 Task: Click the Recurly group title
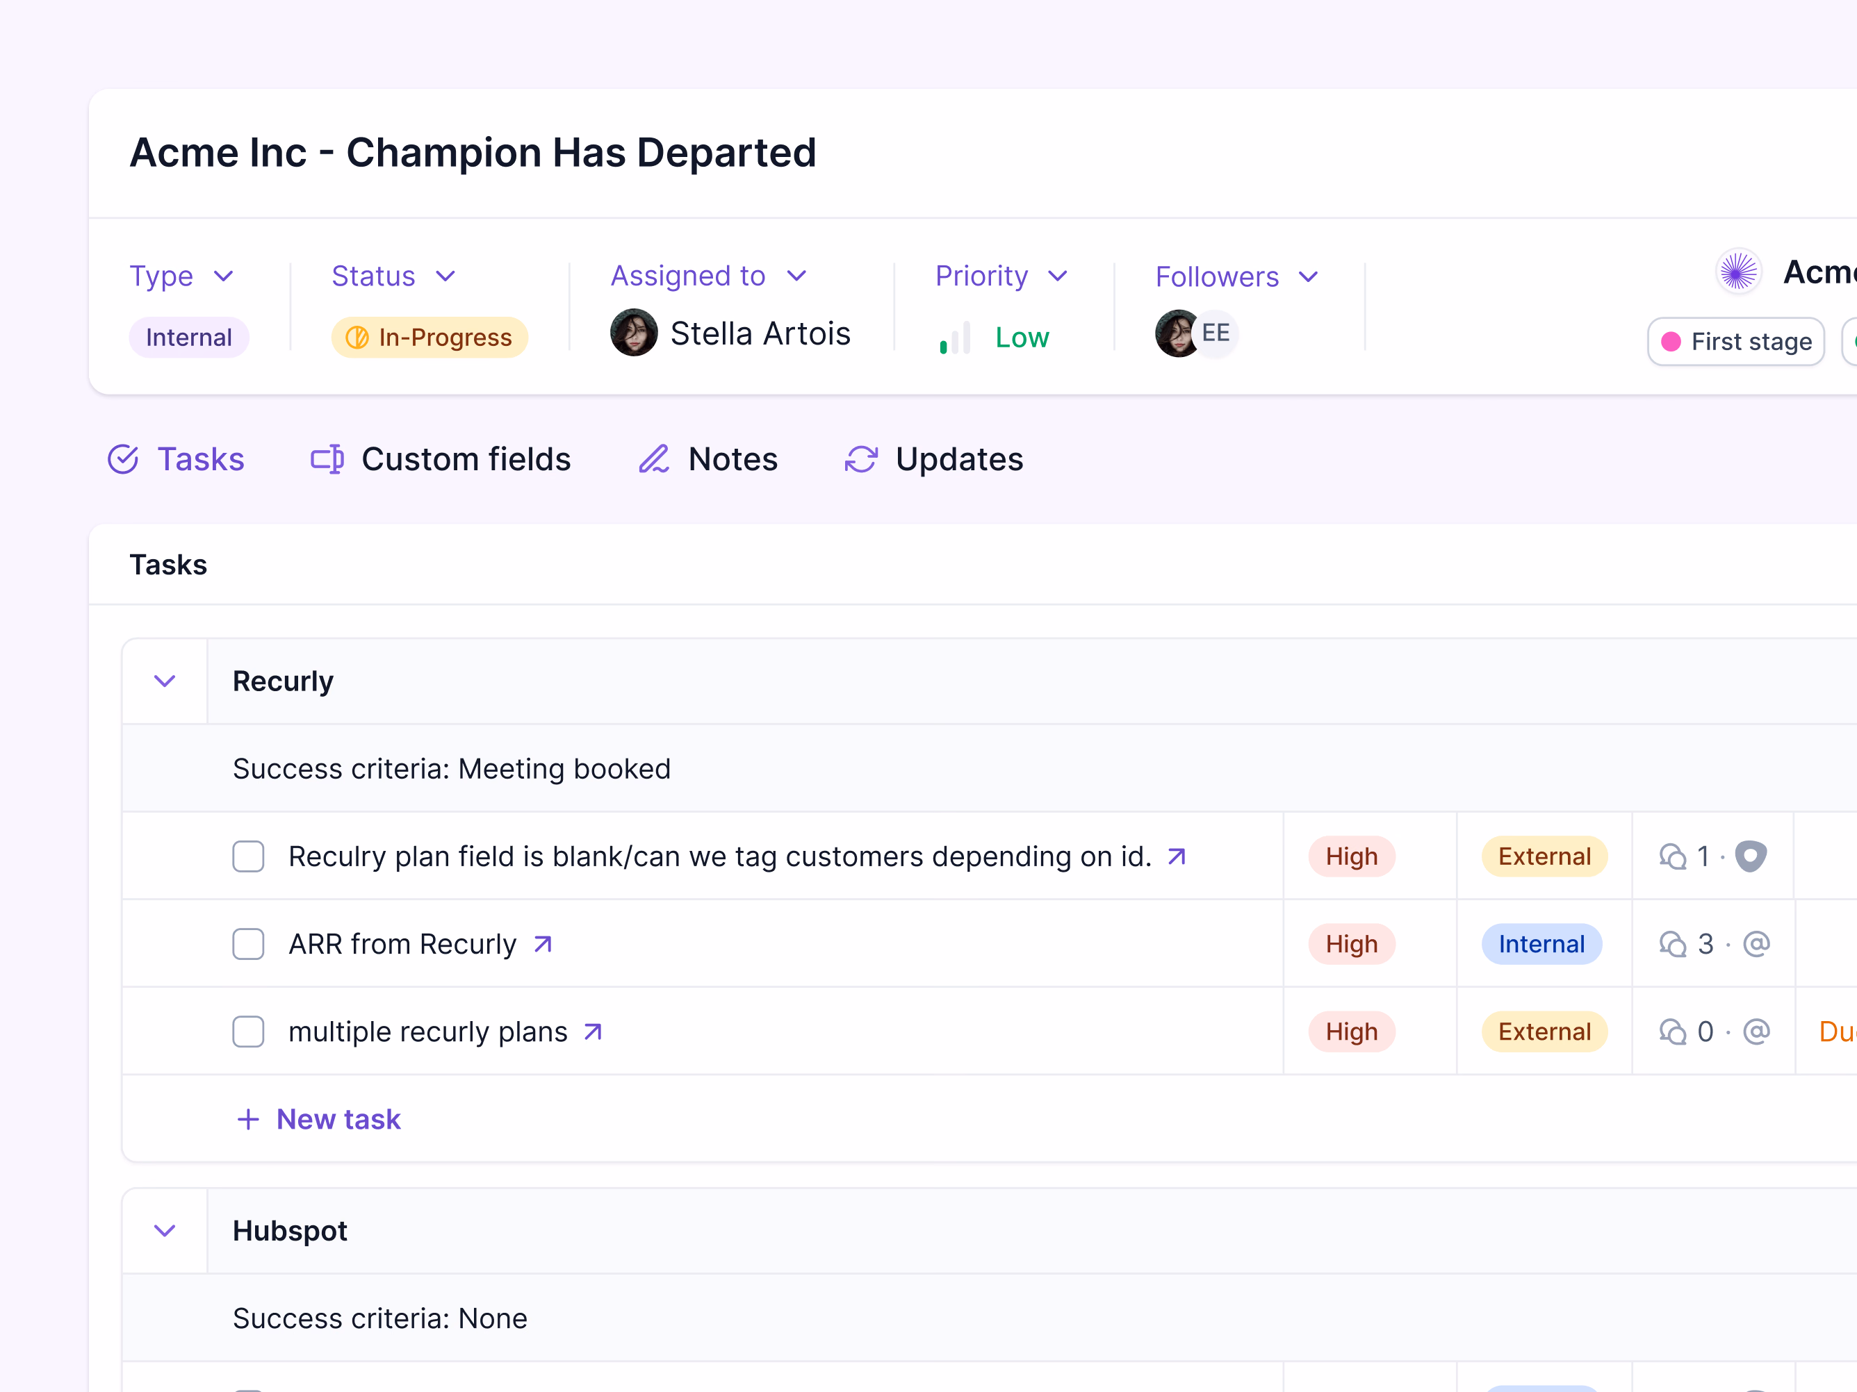(283, 681)
